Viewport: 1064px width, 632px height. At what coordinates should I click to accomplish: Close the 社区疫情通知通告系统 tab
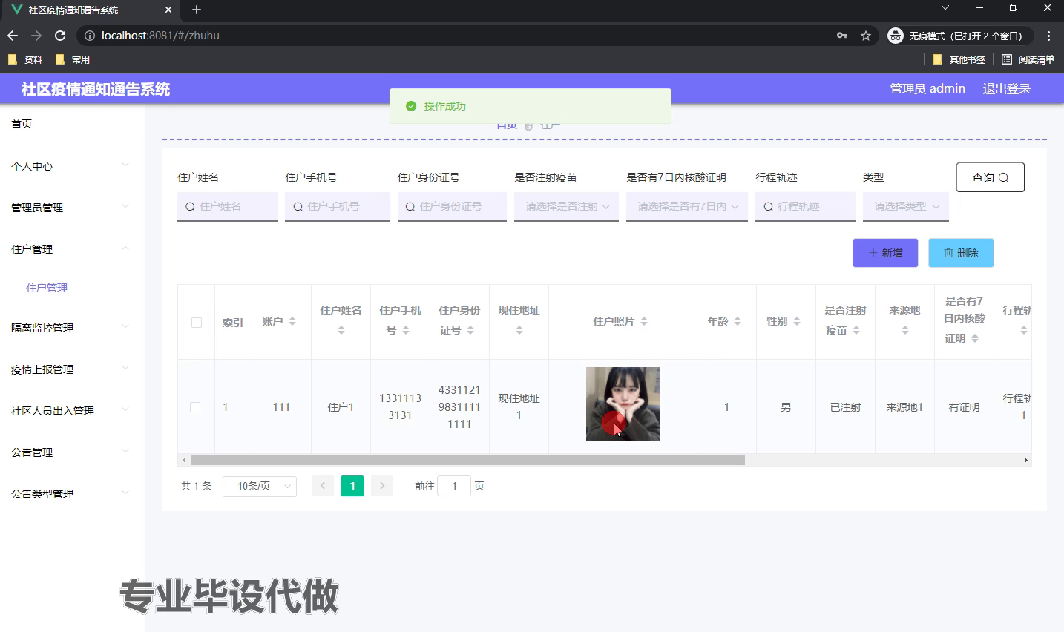coord(168,10)
